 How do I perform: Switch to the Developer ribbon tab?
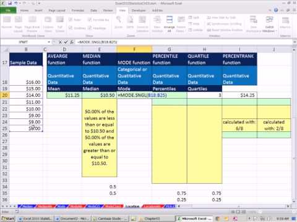[139, 10]
